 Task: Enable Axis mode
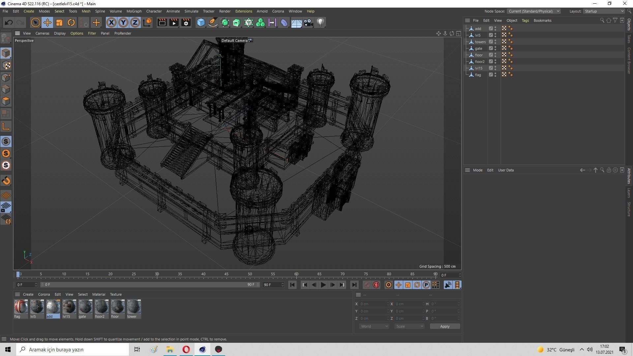coord(6,127)
